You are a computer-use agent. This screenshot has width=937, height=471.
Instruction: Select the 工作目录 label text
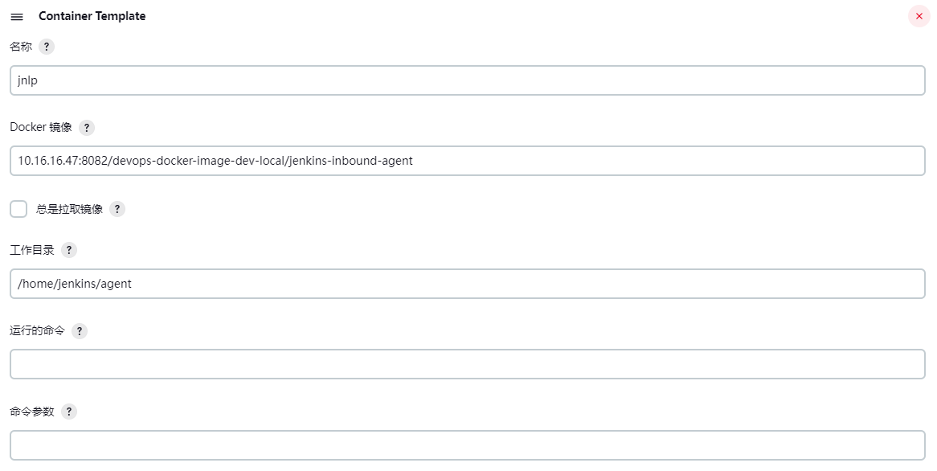pos(32,250)
